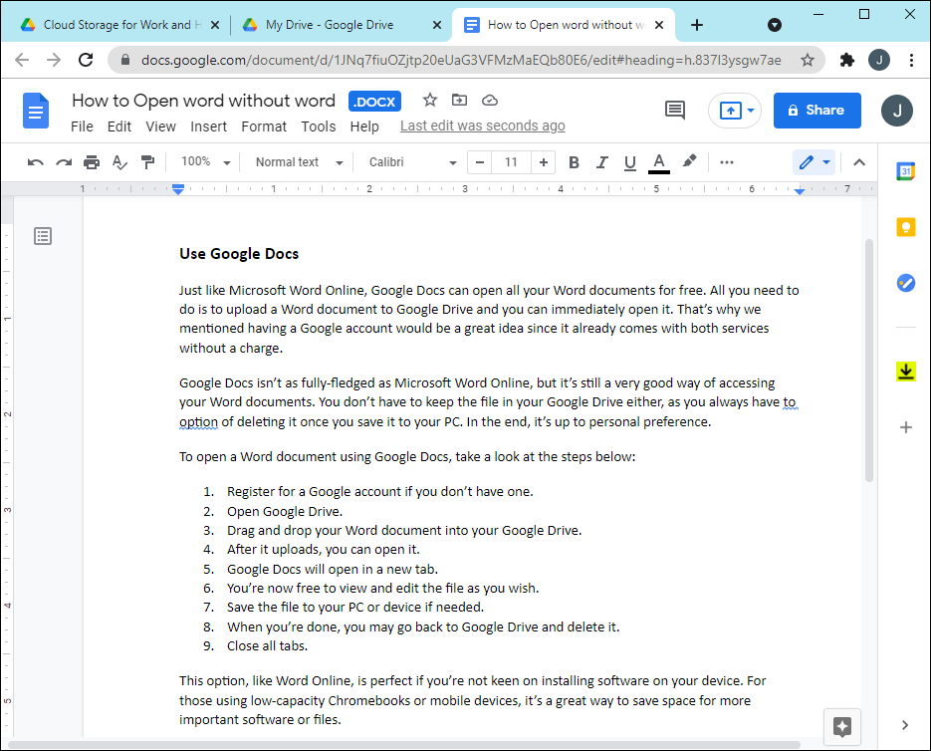
Task: Click the Undo arrow in toolbar
Action: (x=36, y=162)
